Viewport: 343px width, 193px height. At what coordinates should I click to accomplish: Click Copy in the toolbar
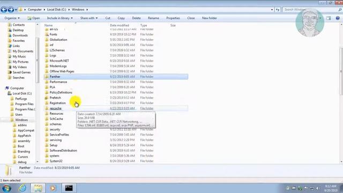pyautogui.click(x=121, y=18)
